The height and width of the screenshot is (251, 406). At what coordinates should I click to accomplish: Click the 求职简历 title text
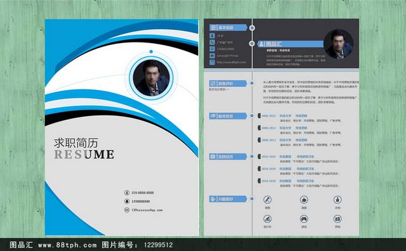click(76, 143)
